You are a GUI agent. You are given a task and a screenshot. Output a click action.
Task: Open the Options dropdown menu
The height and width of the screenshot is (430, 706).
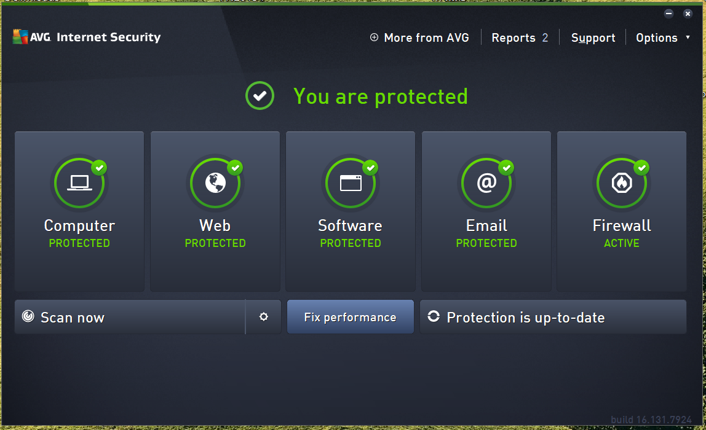tap(660, 37)
